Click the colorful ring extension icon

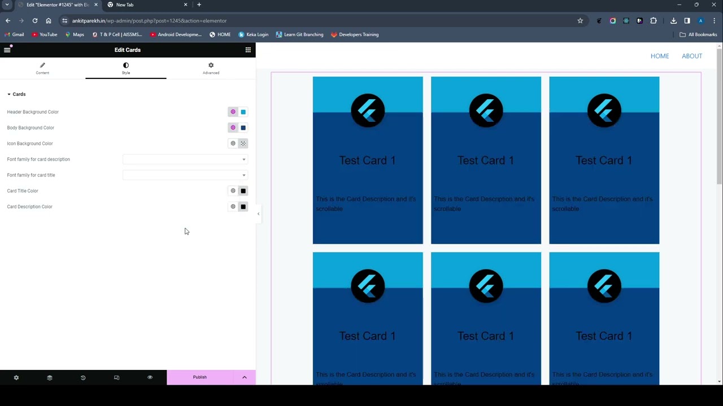click(x=613, y=21)
